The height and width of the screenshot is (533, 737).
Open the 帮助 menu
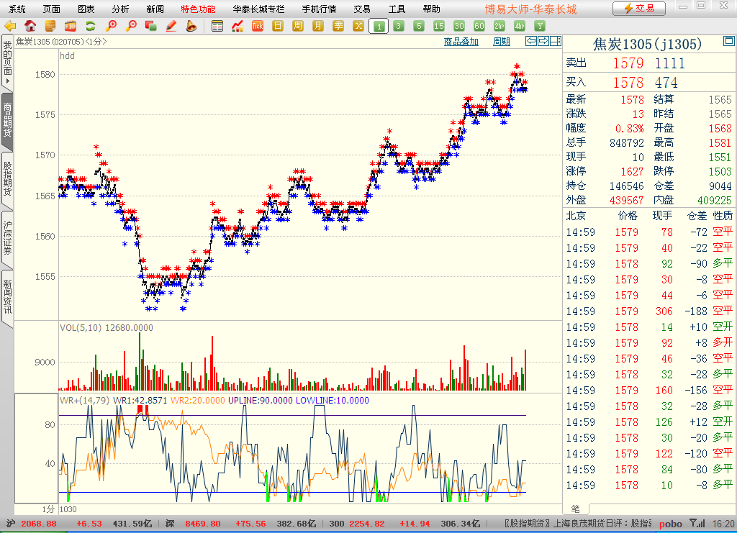[x=432, y=9]
